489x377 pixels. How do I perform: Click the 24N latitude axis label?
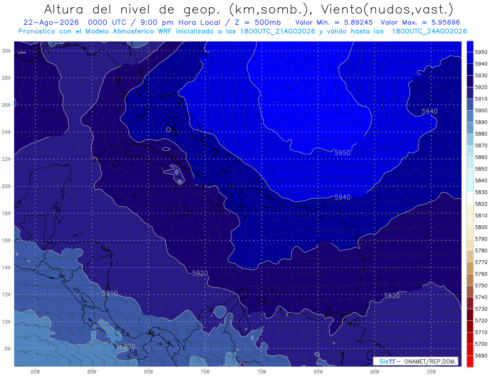pyautogui.click(x=6, y=132)
